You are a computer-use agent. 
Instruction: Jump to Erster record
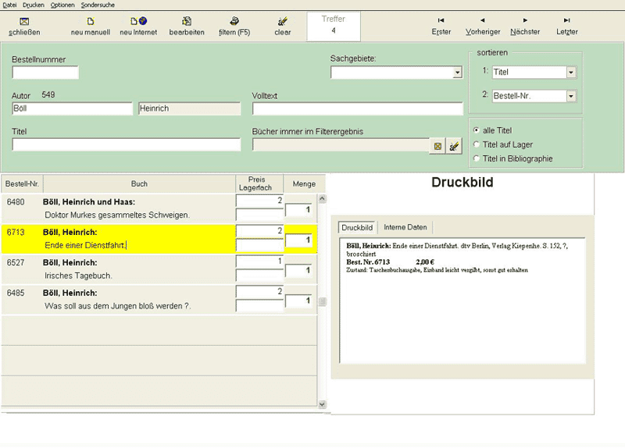[441, 27]
